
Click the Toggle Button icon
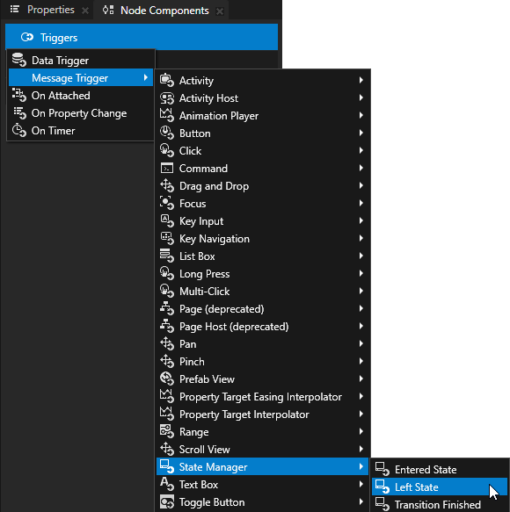[167, 501]
